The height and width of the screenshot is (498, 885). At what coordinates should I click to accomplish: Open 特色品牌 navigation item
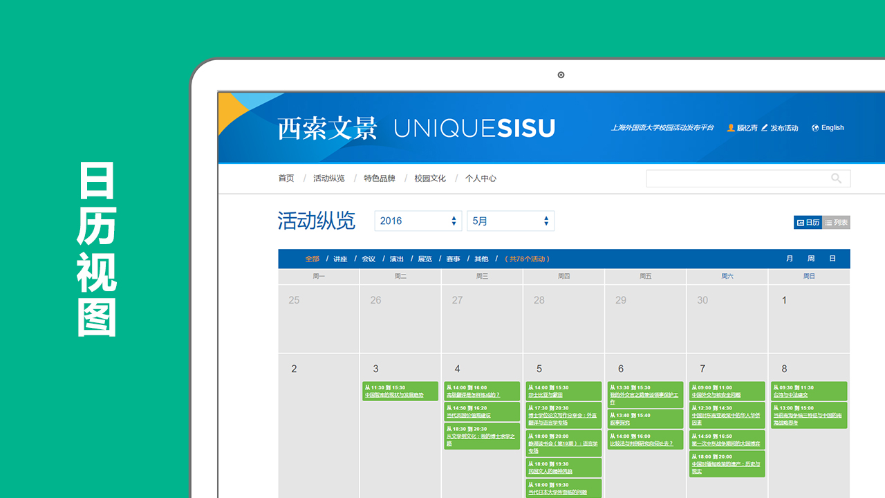(380, 178)
